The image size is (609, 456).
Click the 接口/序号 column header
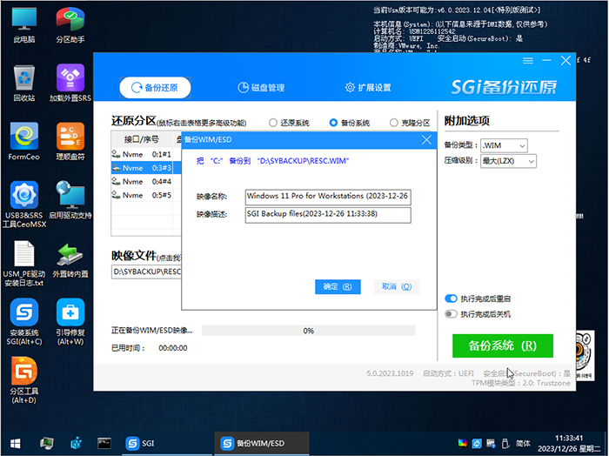141,139
